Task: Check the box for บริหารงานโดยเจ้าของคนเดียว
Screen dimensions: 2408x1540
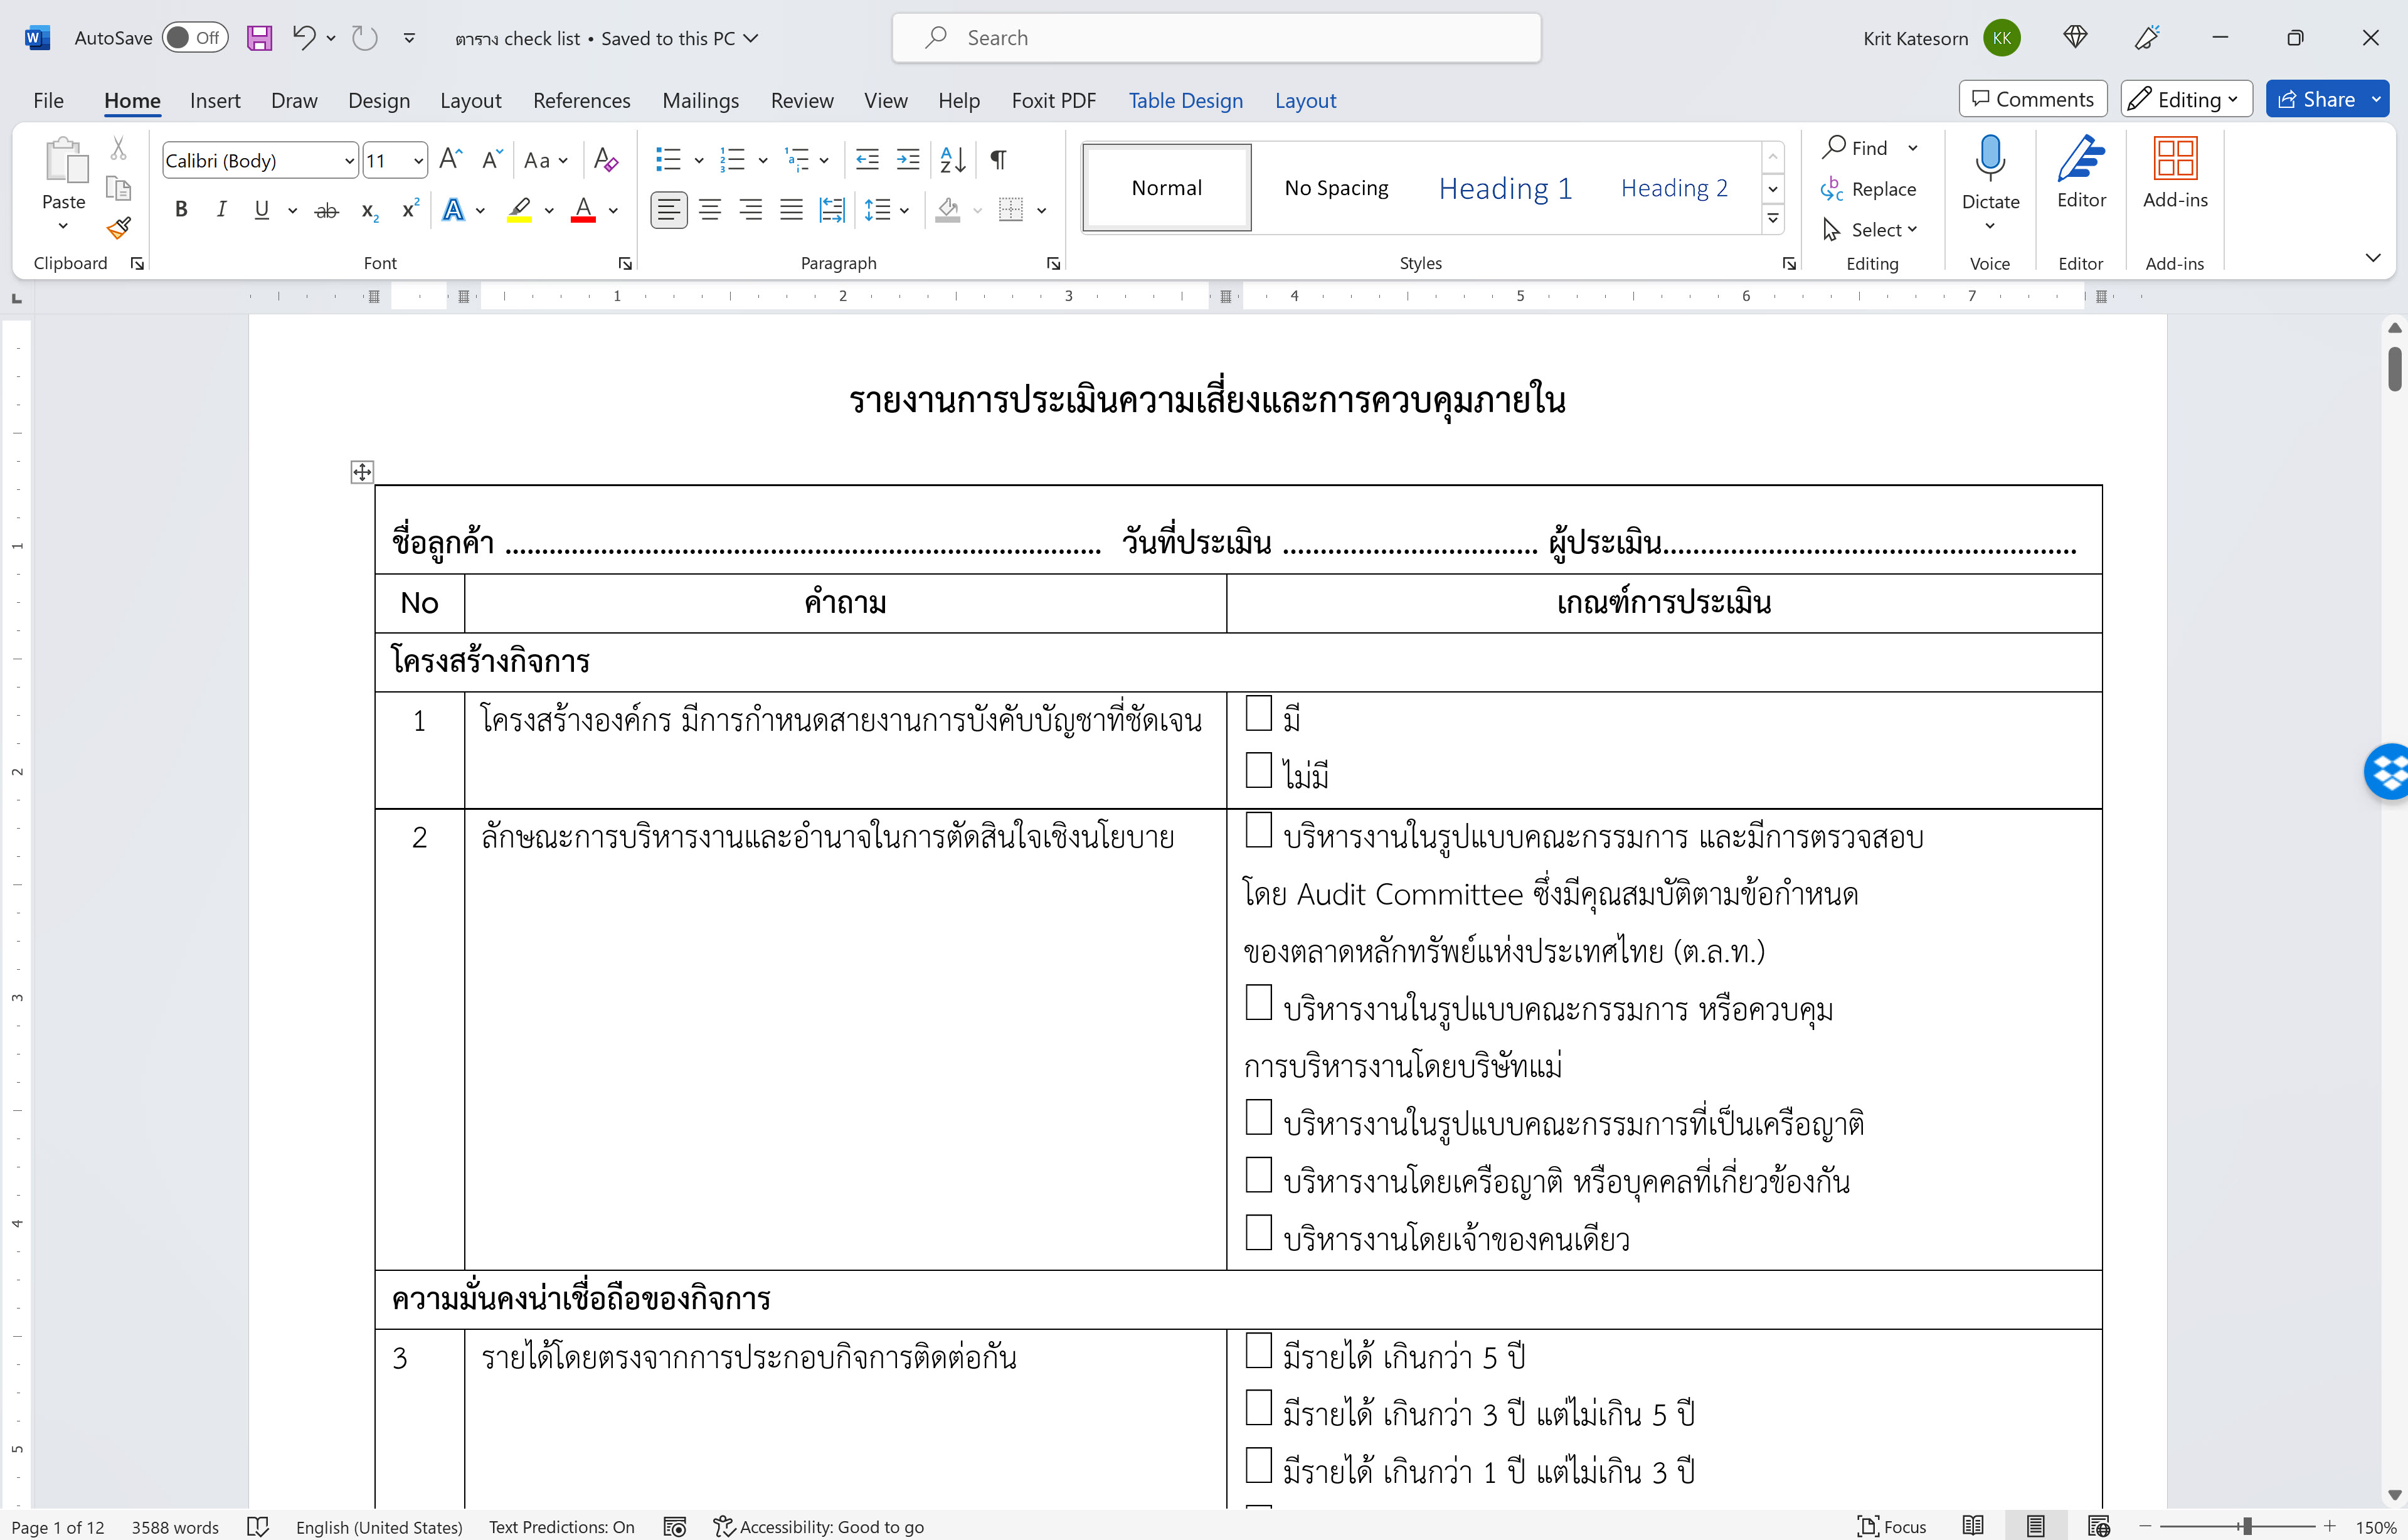Action: click(1258, 1233)
